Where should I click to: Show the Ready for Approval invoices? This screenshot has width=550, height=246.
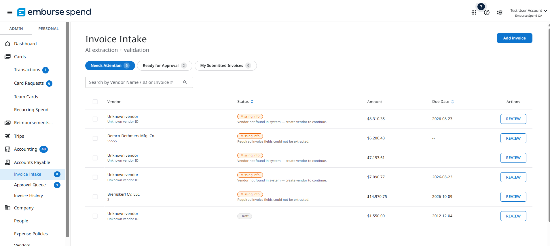click(165, 66)
